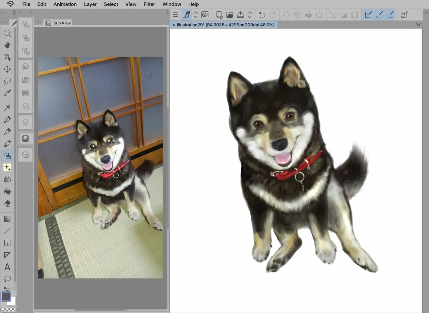Open the Sub View palette menu
Image resolution: width=429 pixels, height=313 pixels.
pos(39,21)
